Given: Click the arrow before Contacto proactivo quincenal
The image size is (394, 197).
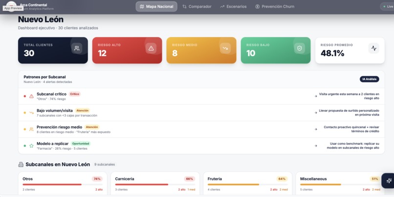Looking at the screenshot, I should [316, 129].
